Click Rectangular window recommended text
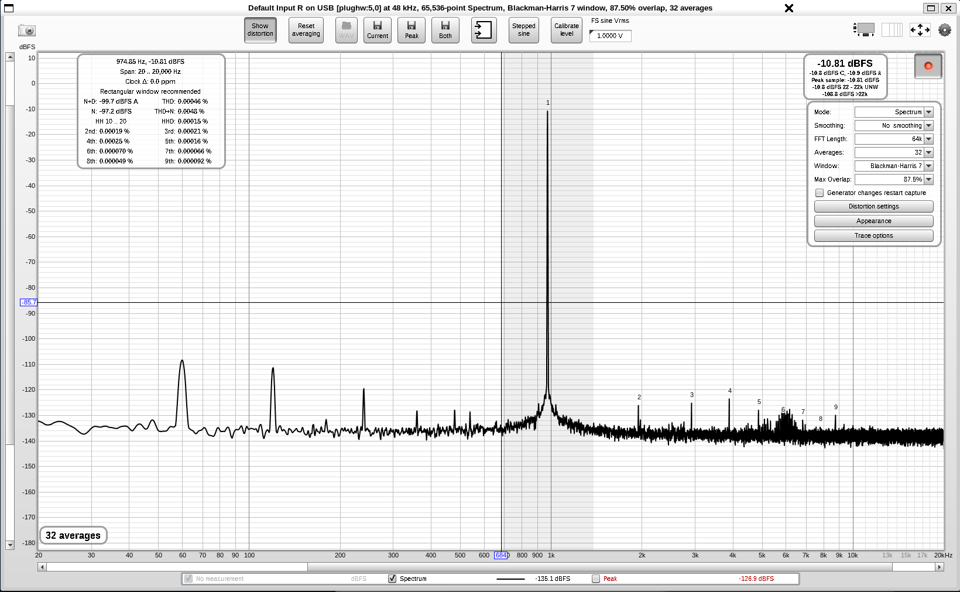Screen dimensions: 960x592 click(x=150, y=91)
